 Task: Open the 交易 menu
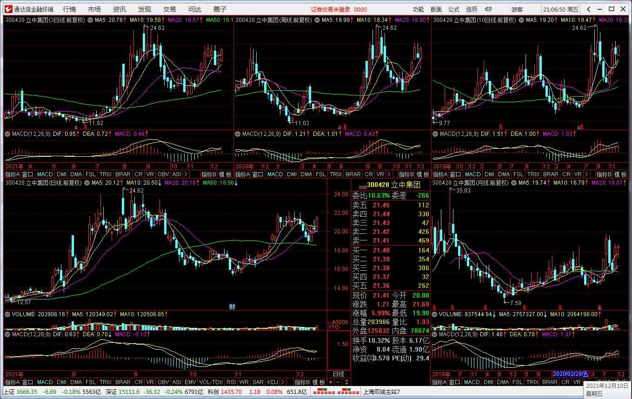tap(169, 9)
